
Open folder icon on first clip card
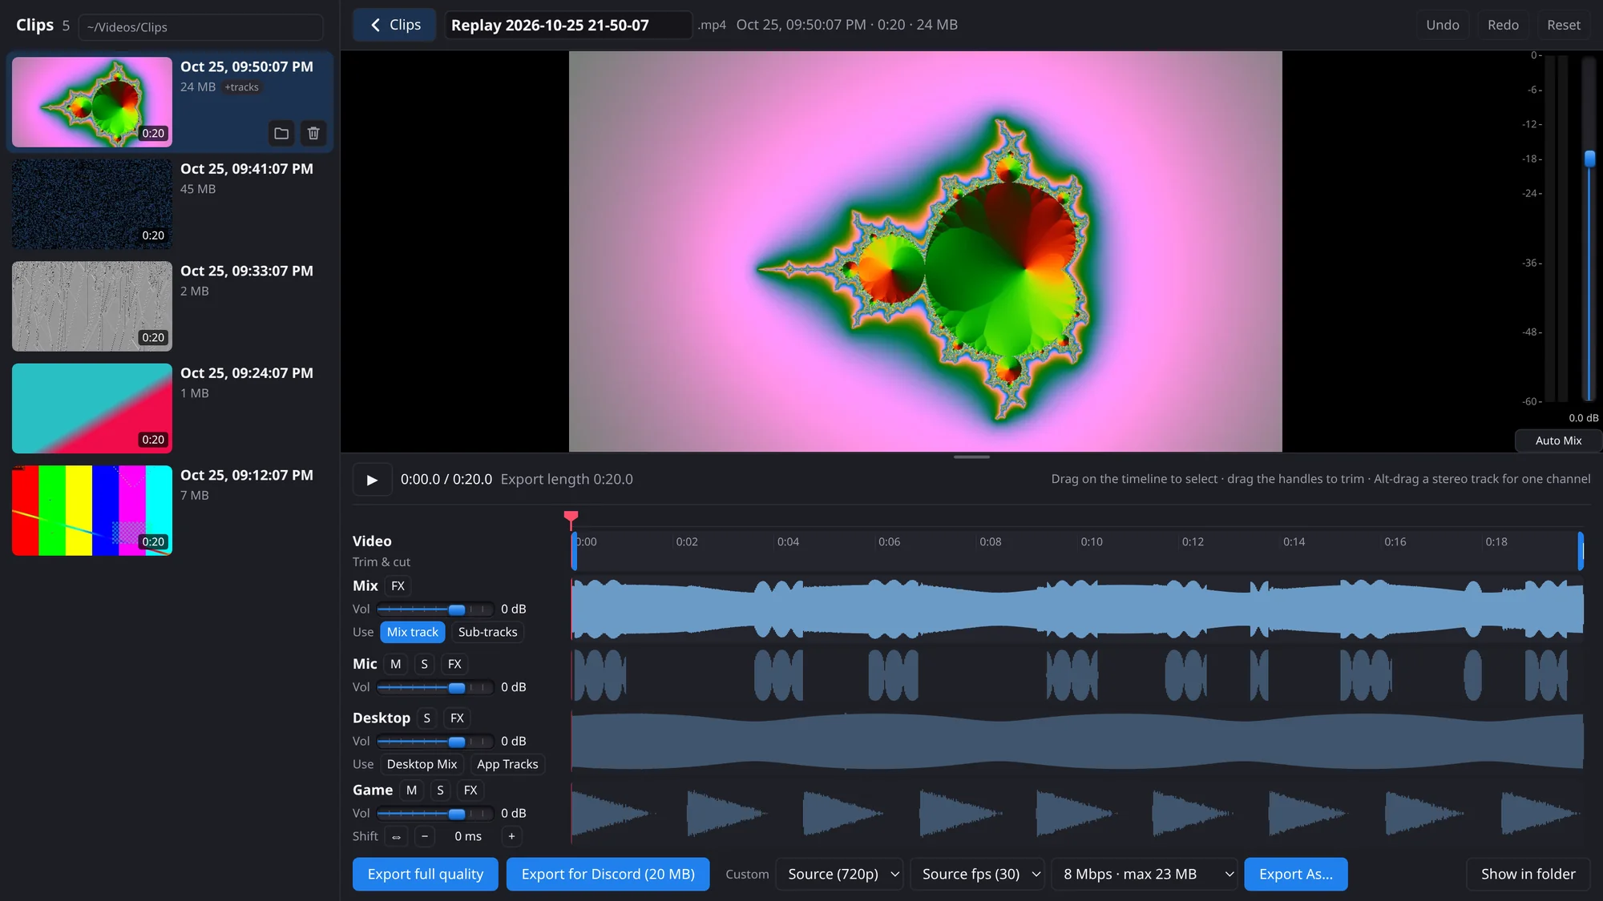[x=281, y=133]
